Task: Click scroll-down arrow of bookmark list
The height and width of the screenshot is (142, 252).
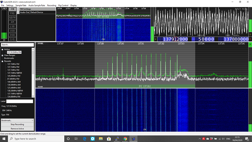Action: point(33,96)
